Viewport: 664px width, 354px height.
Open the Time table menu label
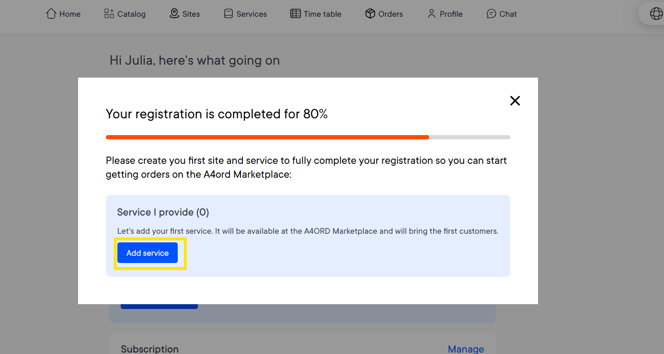point(322,14)
